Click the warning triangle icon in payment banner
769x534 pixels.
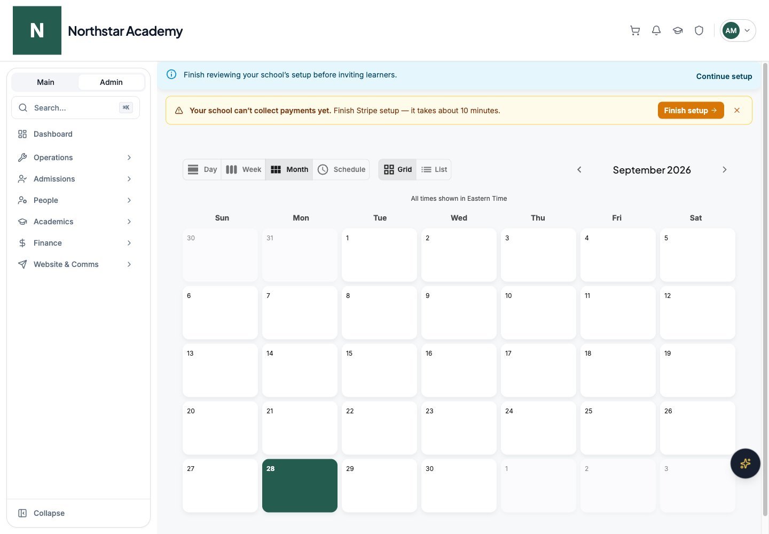coord(179,111)
